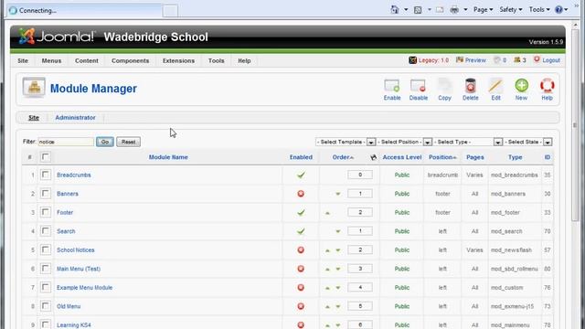This screenshot has height=329, width=585.
Task: Open the Site menu
Action: point(23,60)
